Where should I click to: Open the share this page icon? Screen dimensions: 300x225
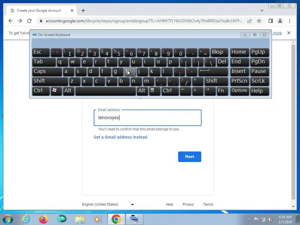250,21
